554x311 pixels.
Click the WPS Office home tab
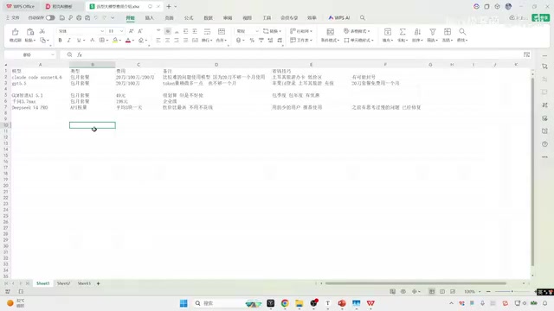pos(21,6)
